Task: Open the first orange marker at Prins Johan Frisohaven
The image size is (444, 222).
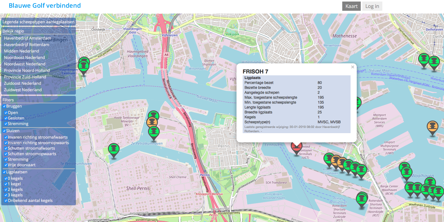Action: 335,162
